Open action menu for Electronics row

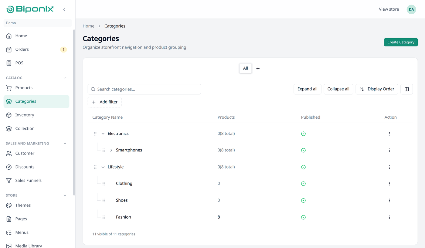389,134
